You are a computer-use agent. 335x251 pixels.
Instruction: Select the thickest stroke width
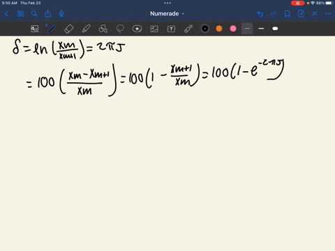[275, 29]
